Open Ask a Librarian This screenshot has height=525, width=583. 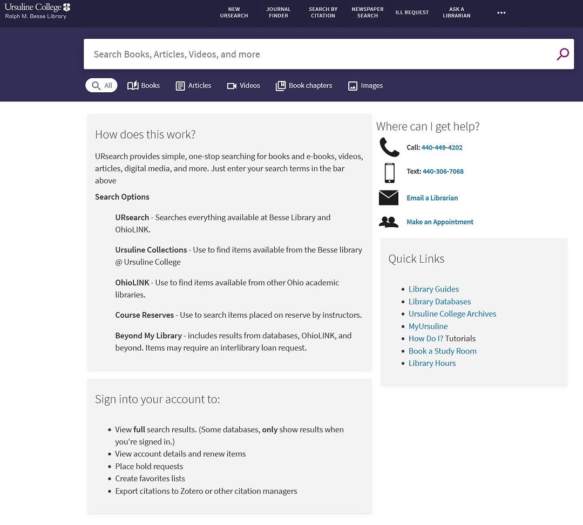(457, 12)
